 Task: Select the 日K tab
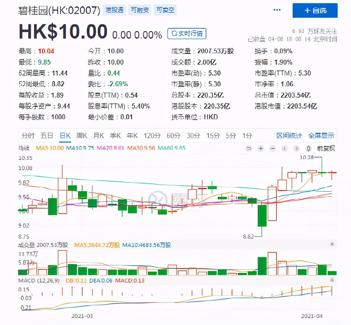(x=65, y=136)
